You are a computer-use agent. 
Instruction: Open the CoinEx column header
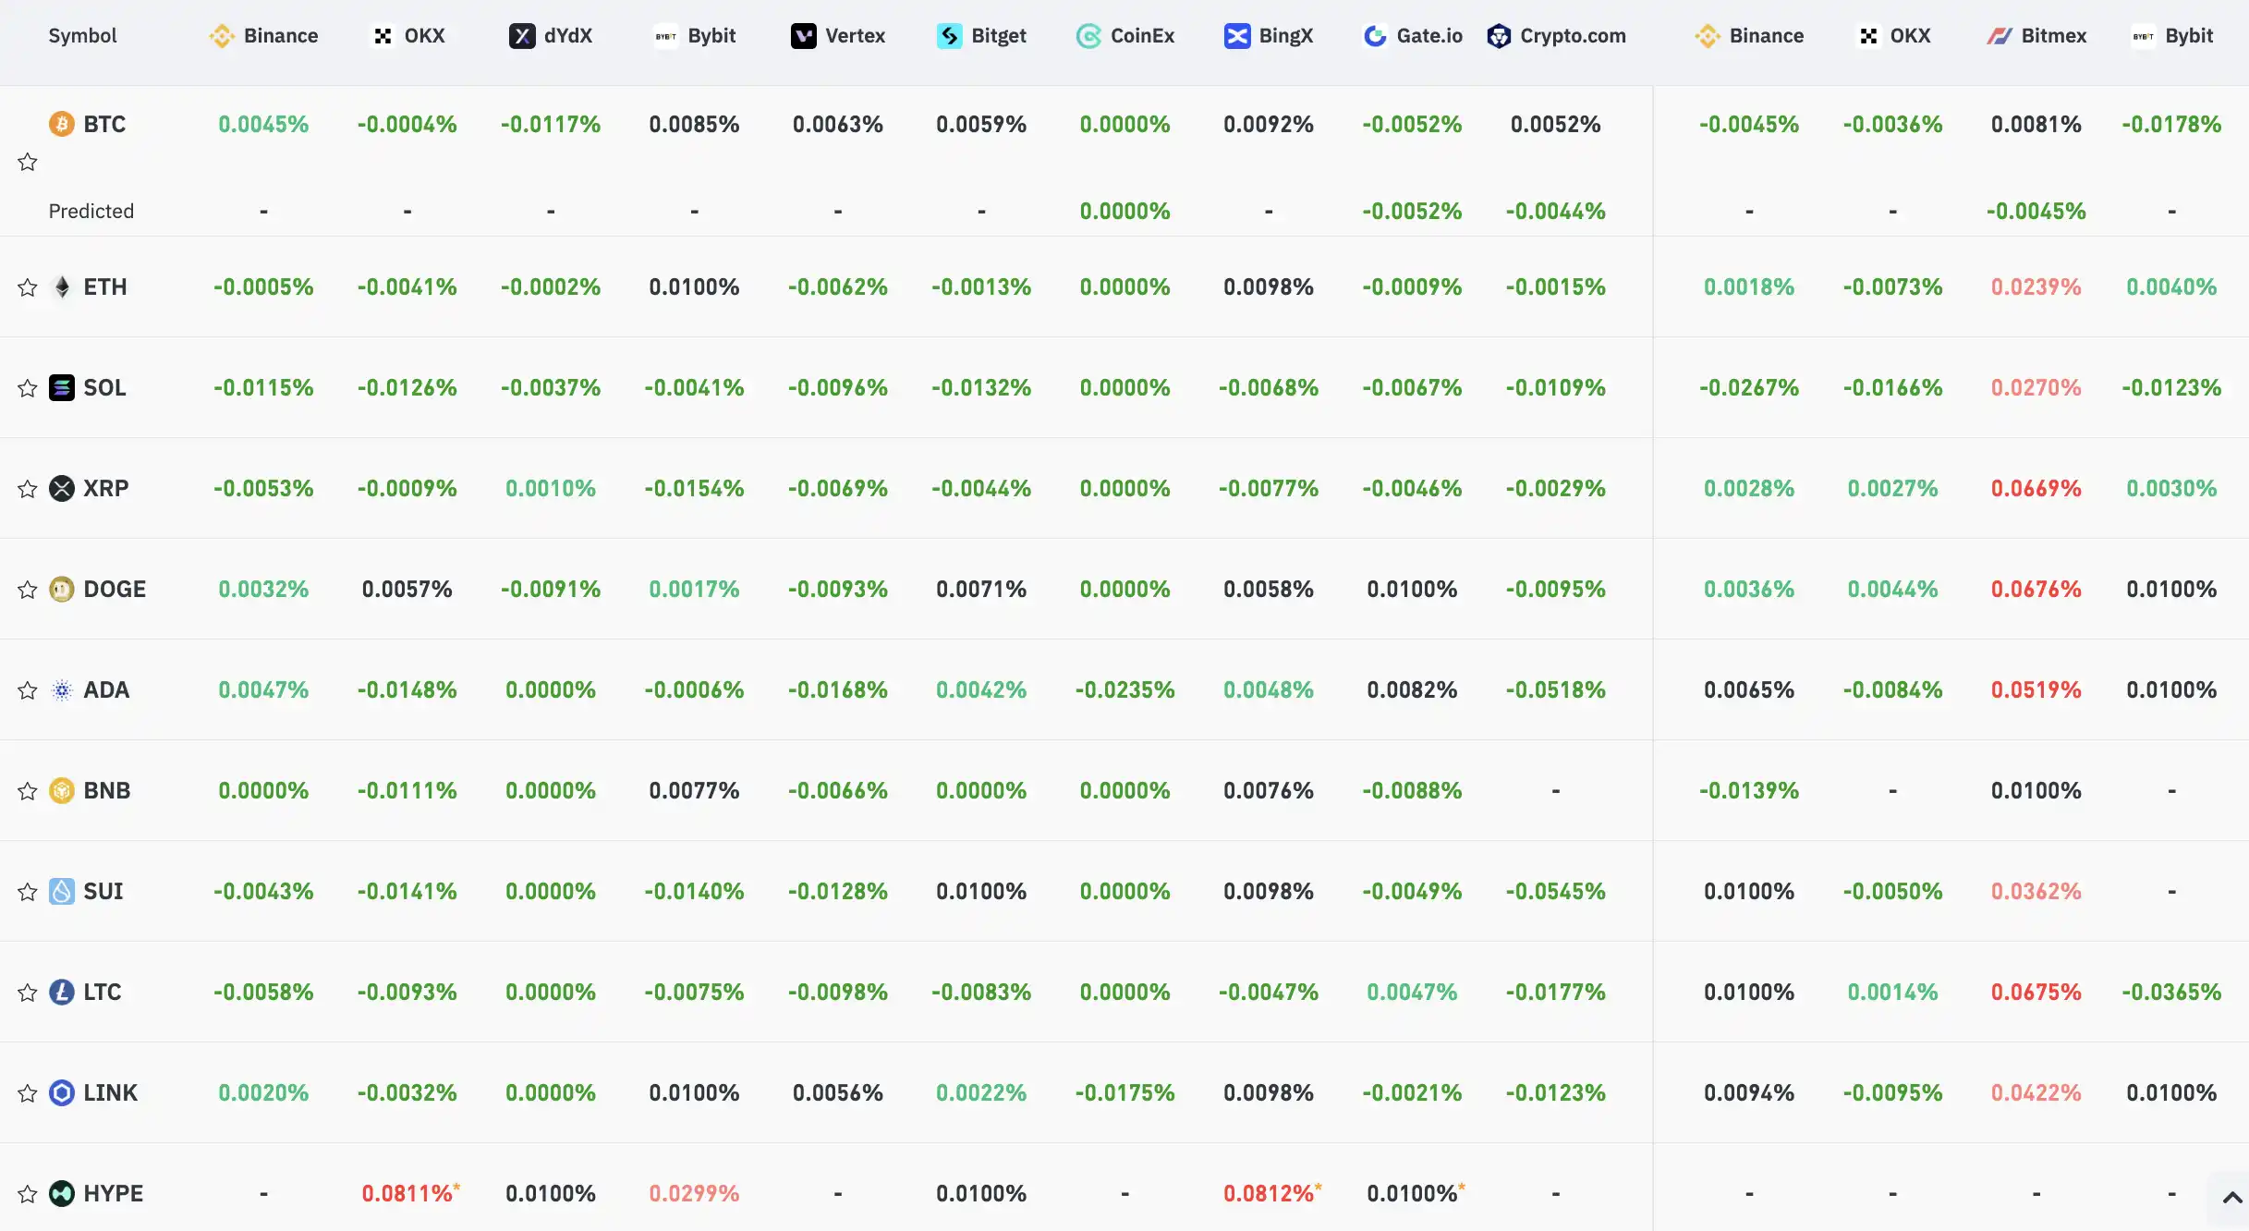[x=1125, y=36]
